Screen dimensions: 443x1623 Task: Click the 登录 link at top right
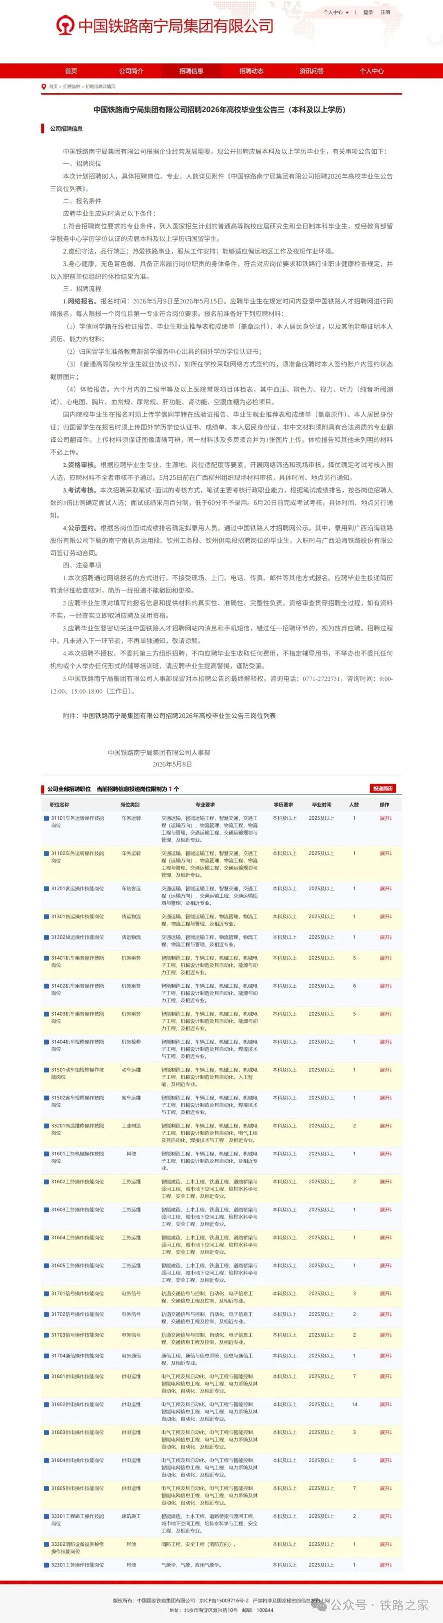(368, 12)
